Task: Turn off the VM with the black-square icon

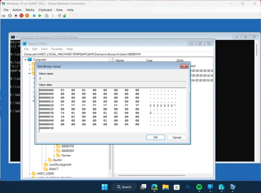Action: (16, 16)
